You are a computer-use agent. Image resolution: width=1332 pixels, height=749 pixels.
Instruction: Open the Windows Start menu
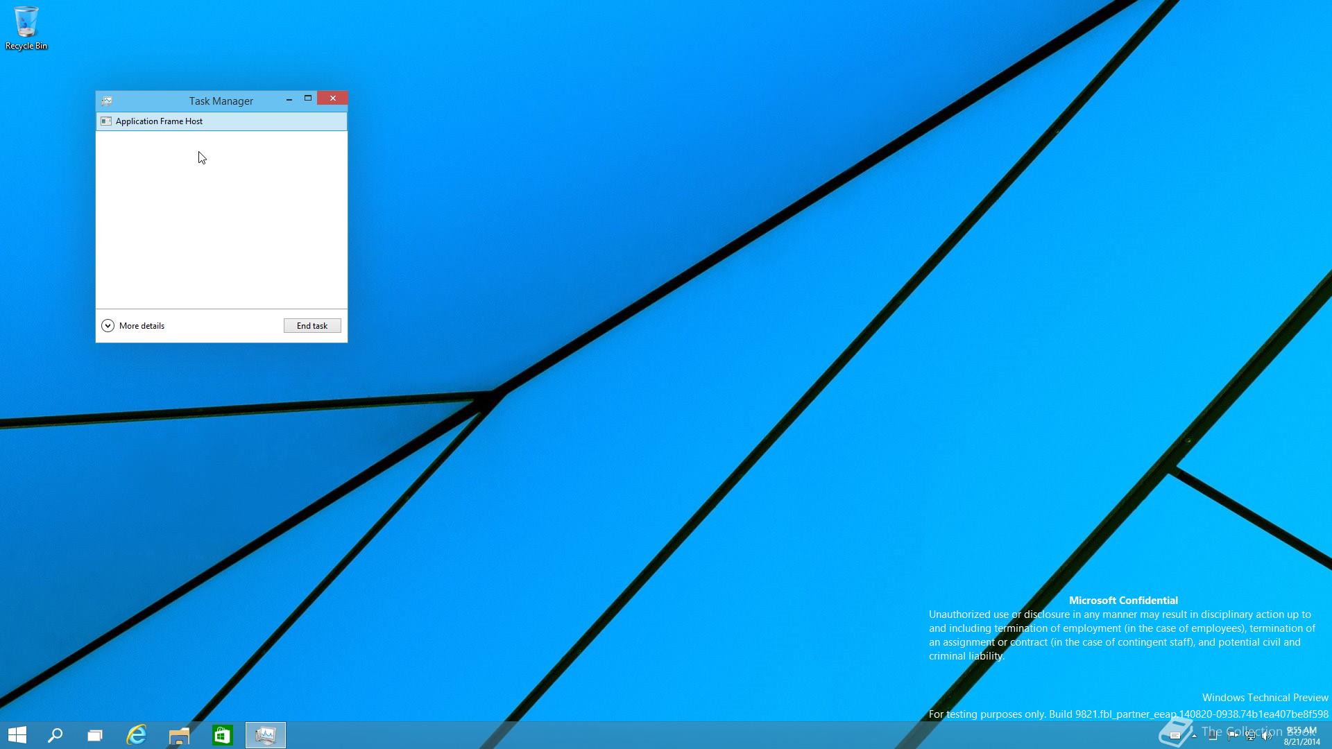(17, 735)
